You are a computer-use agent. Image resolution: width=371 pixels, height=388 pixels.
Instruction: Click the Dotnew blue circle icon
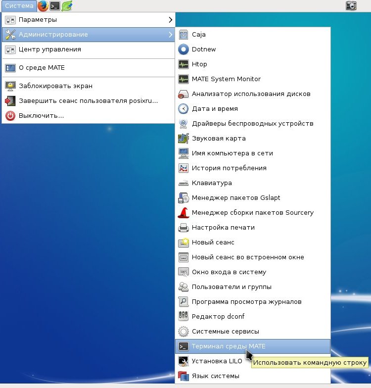[183, 49]
